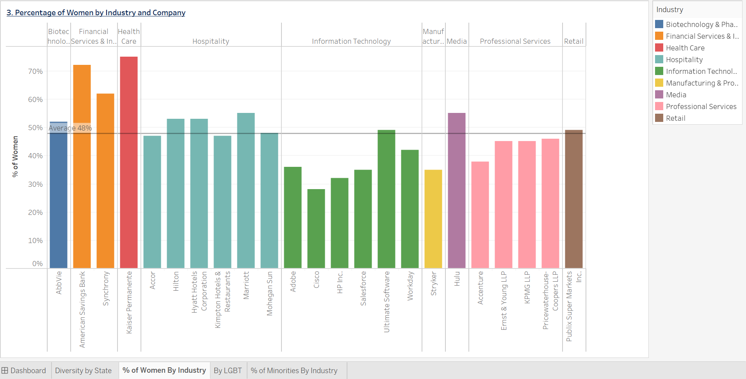
Task: Click the chart title link
Action: [x=96, y=13]
